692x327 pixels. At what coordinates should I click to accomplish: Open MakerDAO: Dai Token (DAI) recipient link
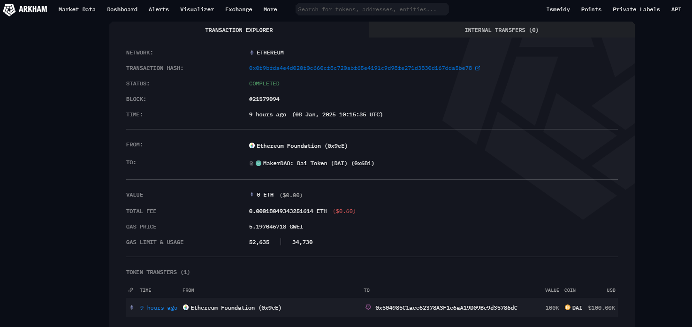(x=319, y=163)
